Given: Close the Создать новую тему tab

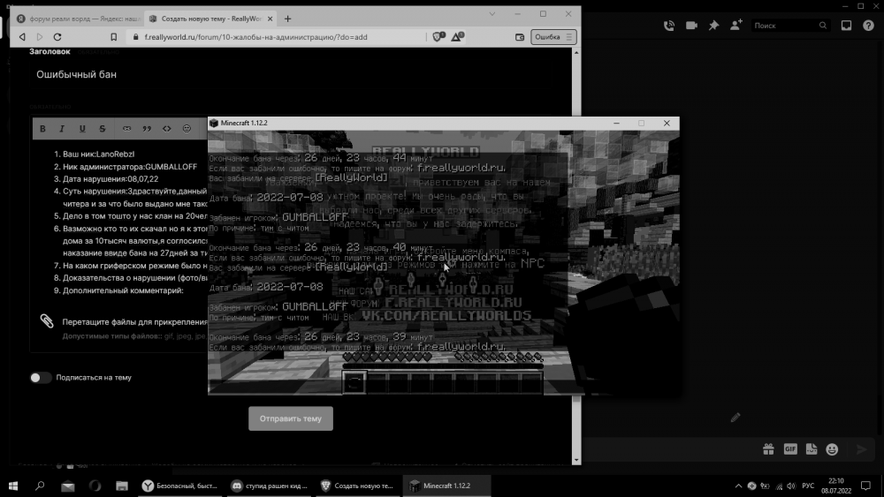Looking at the screenshot, I should 270,19.
